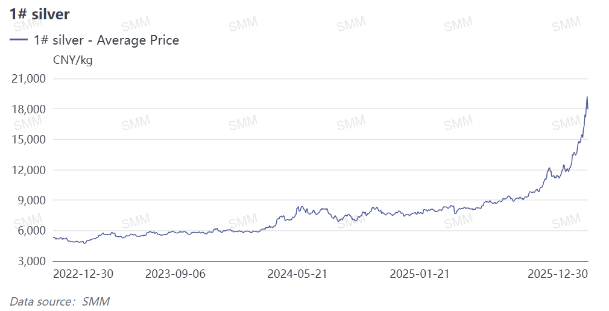Click the 2023-09-06 x-axis date
Viewport: 609px width, 311px height.
click(x=175, y=274)
